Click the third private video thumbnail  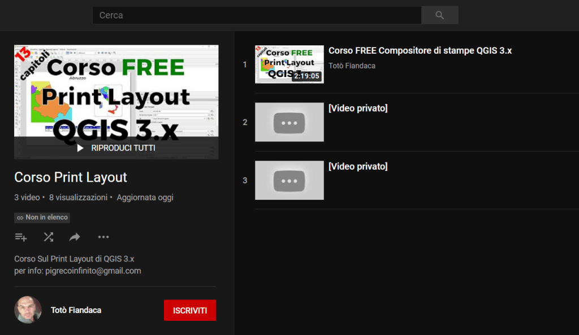289,181
